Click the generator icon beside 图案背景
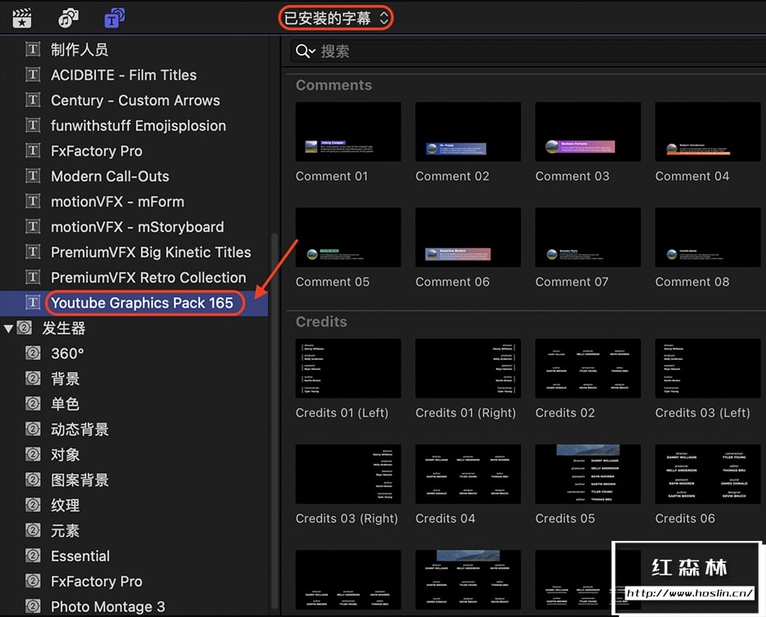766x617 pixels. point(33,480)
